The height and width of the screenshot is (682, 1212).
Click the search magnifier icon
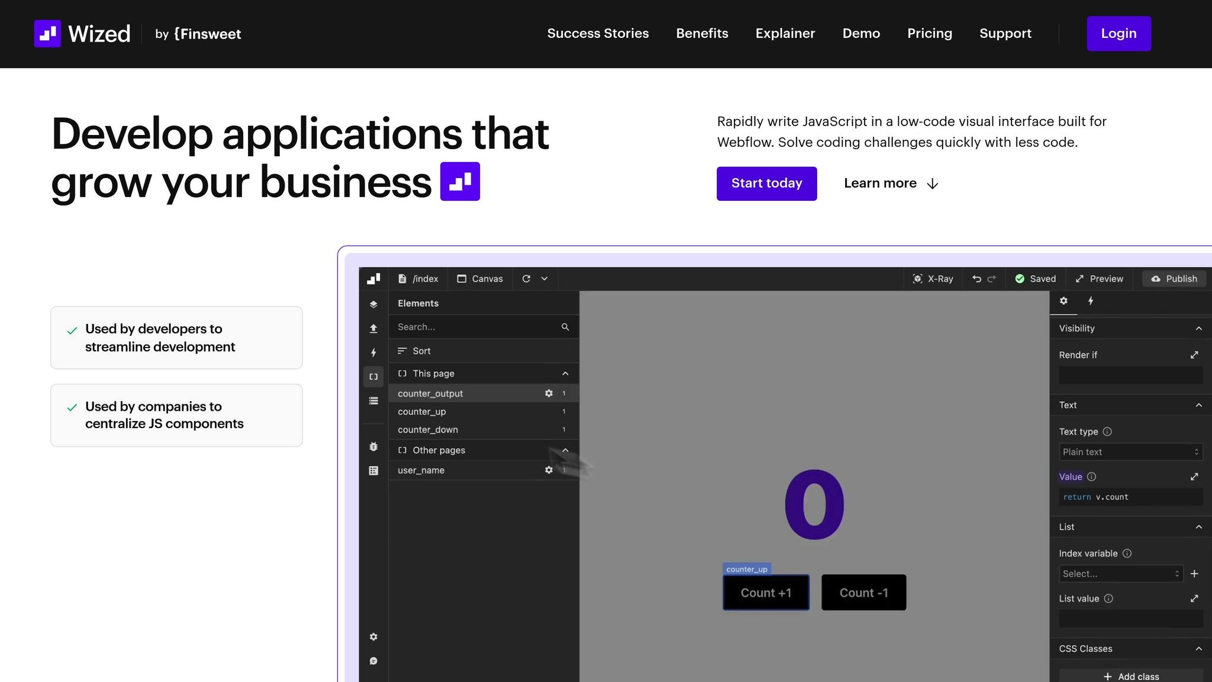point(565,327)
